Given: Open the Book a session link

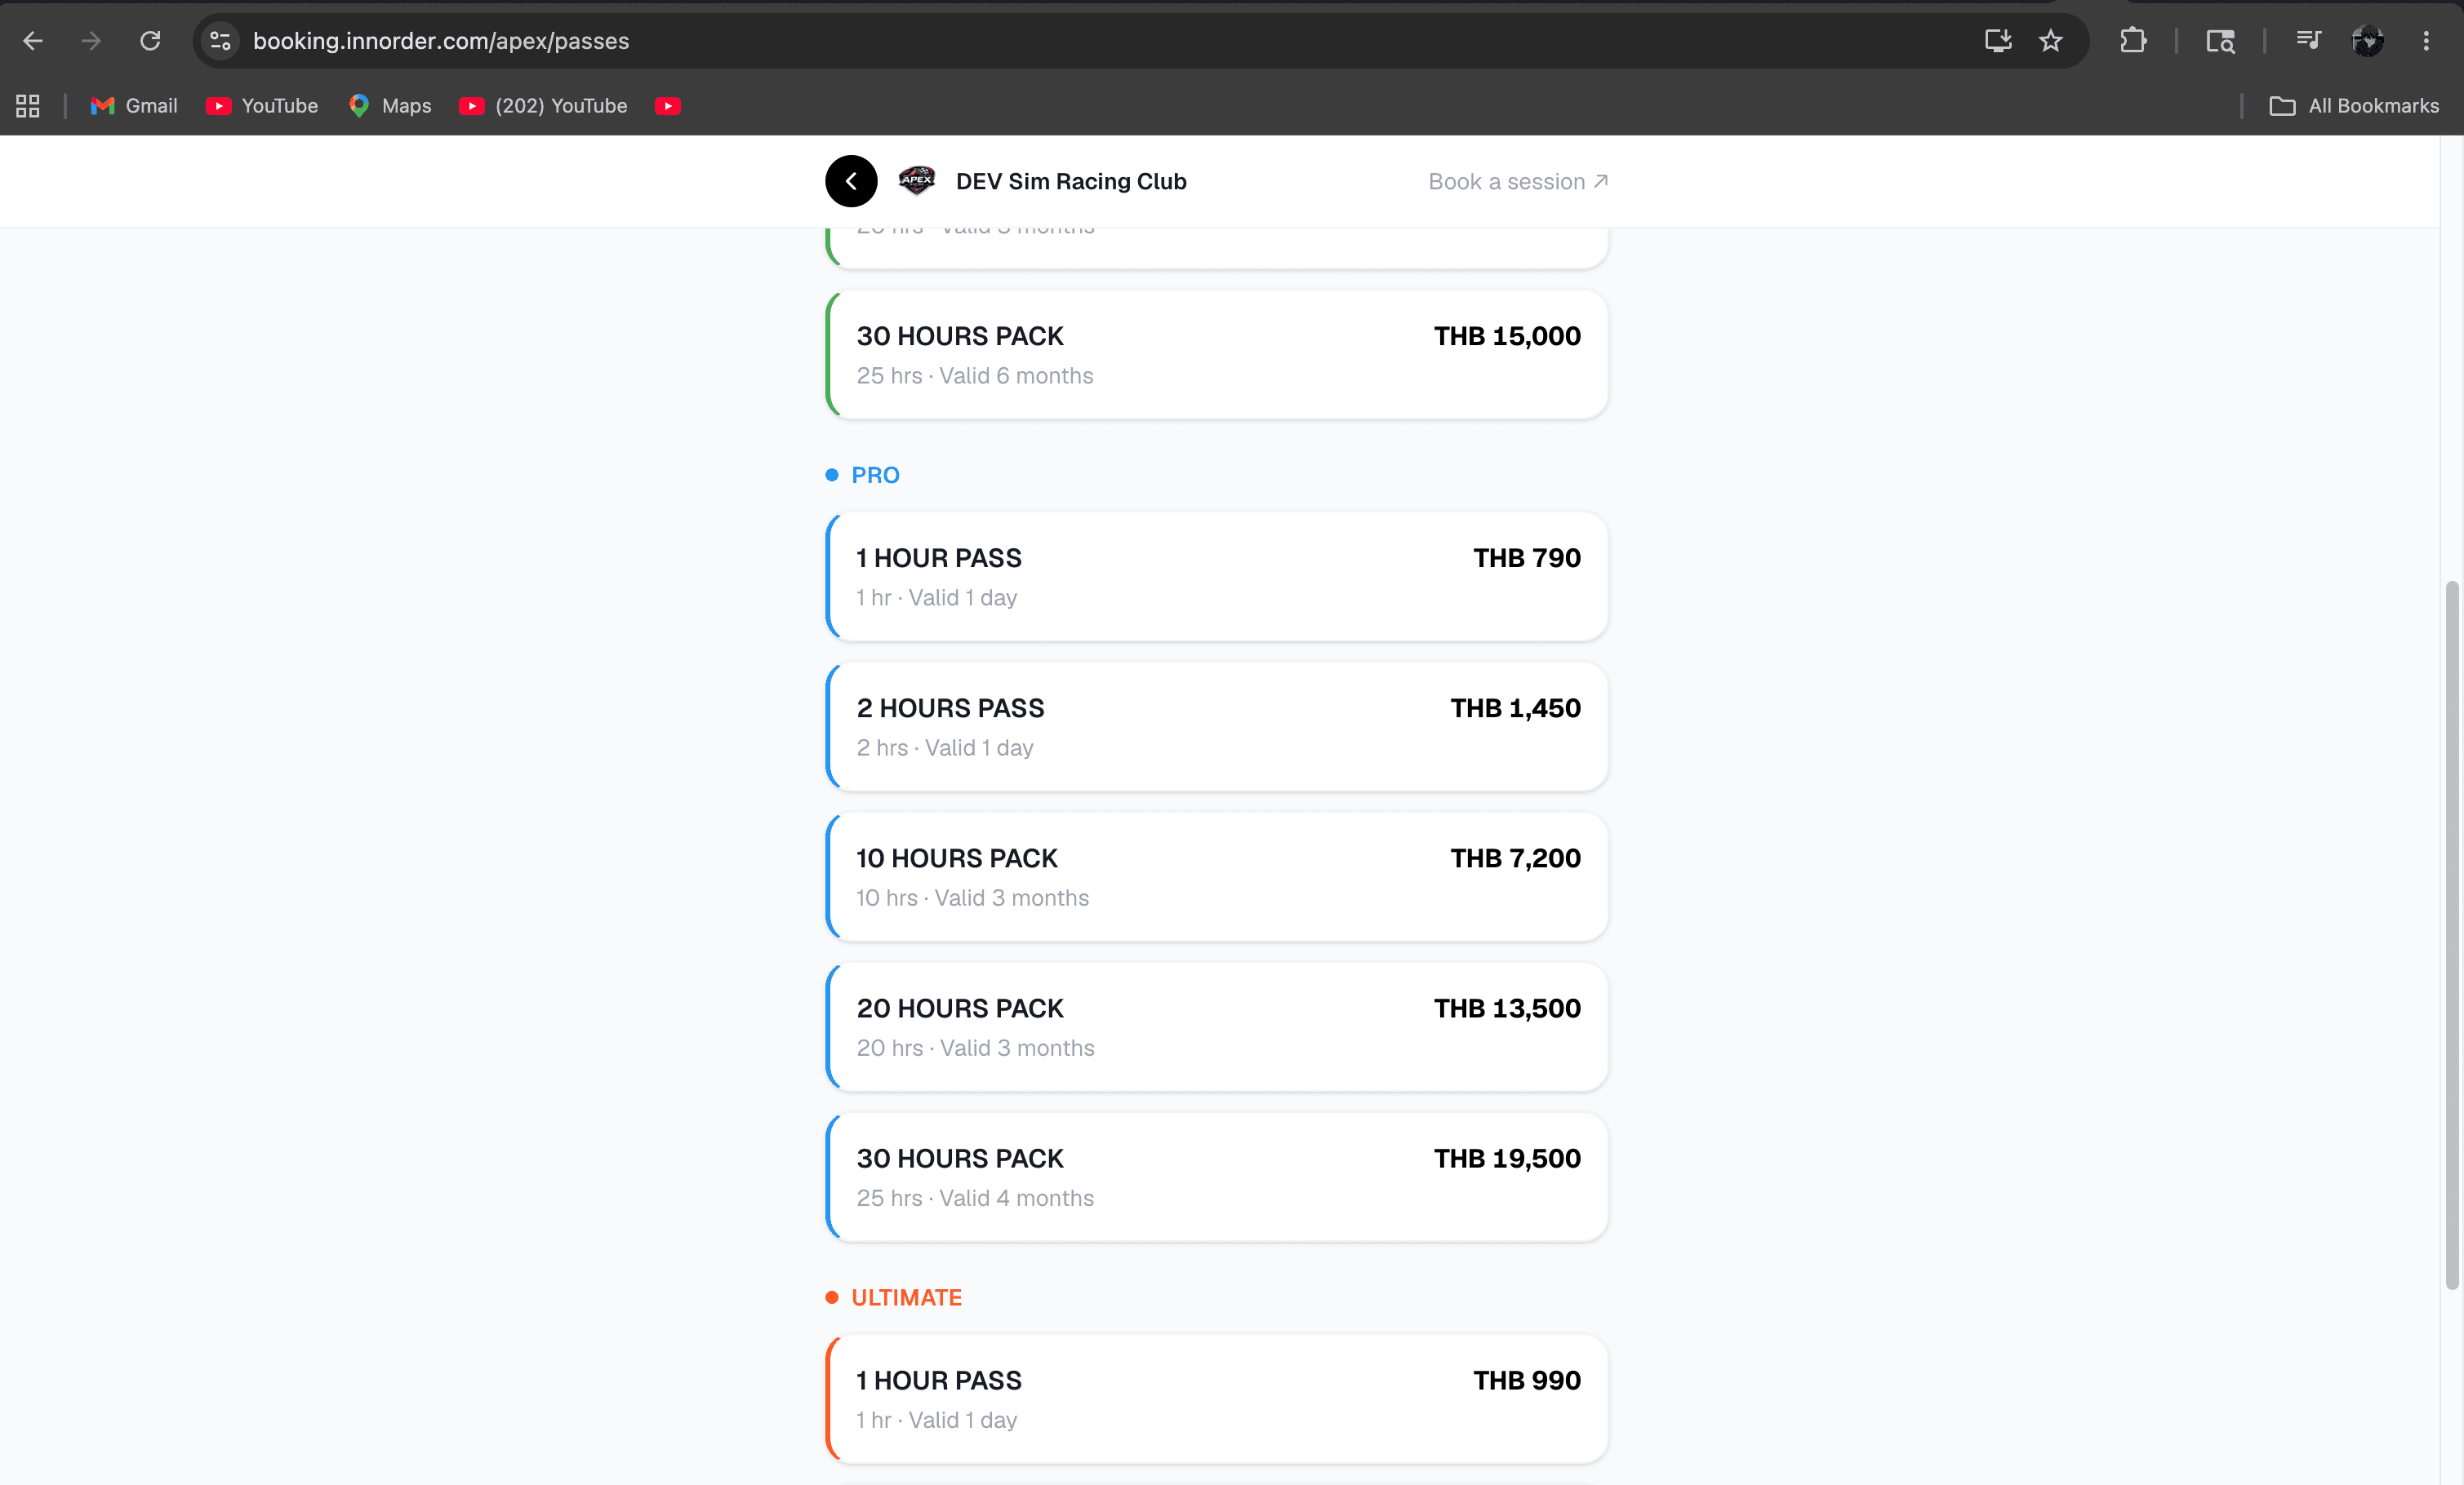Looking at the screenshot, I should pyautogui.click(x=1518, y=181).
